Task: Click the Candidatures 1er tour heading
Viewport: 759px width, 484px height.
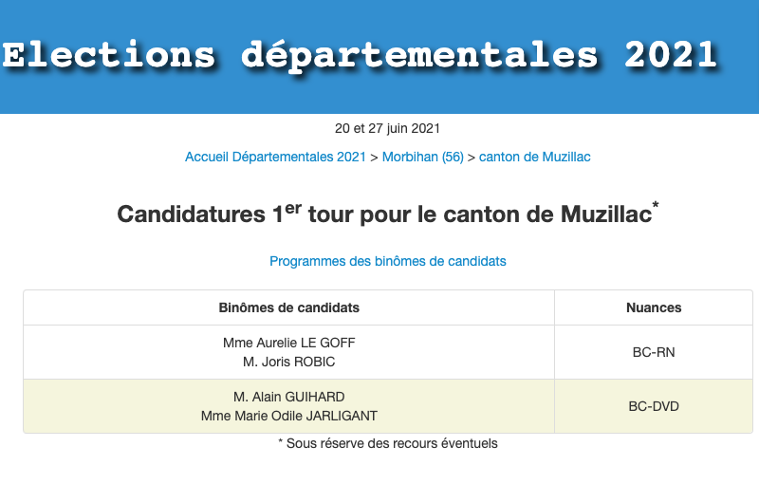Action: (384, 214)
